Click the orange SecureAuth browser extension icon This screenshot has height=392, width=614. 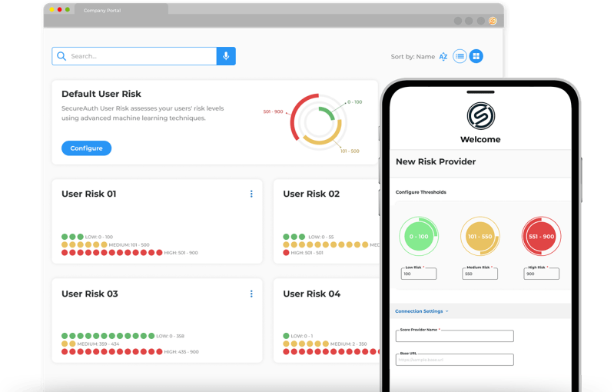(493, 21)
